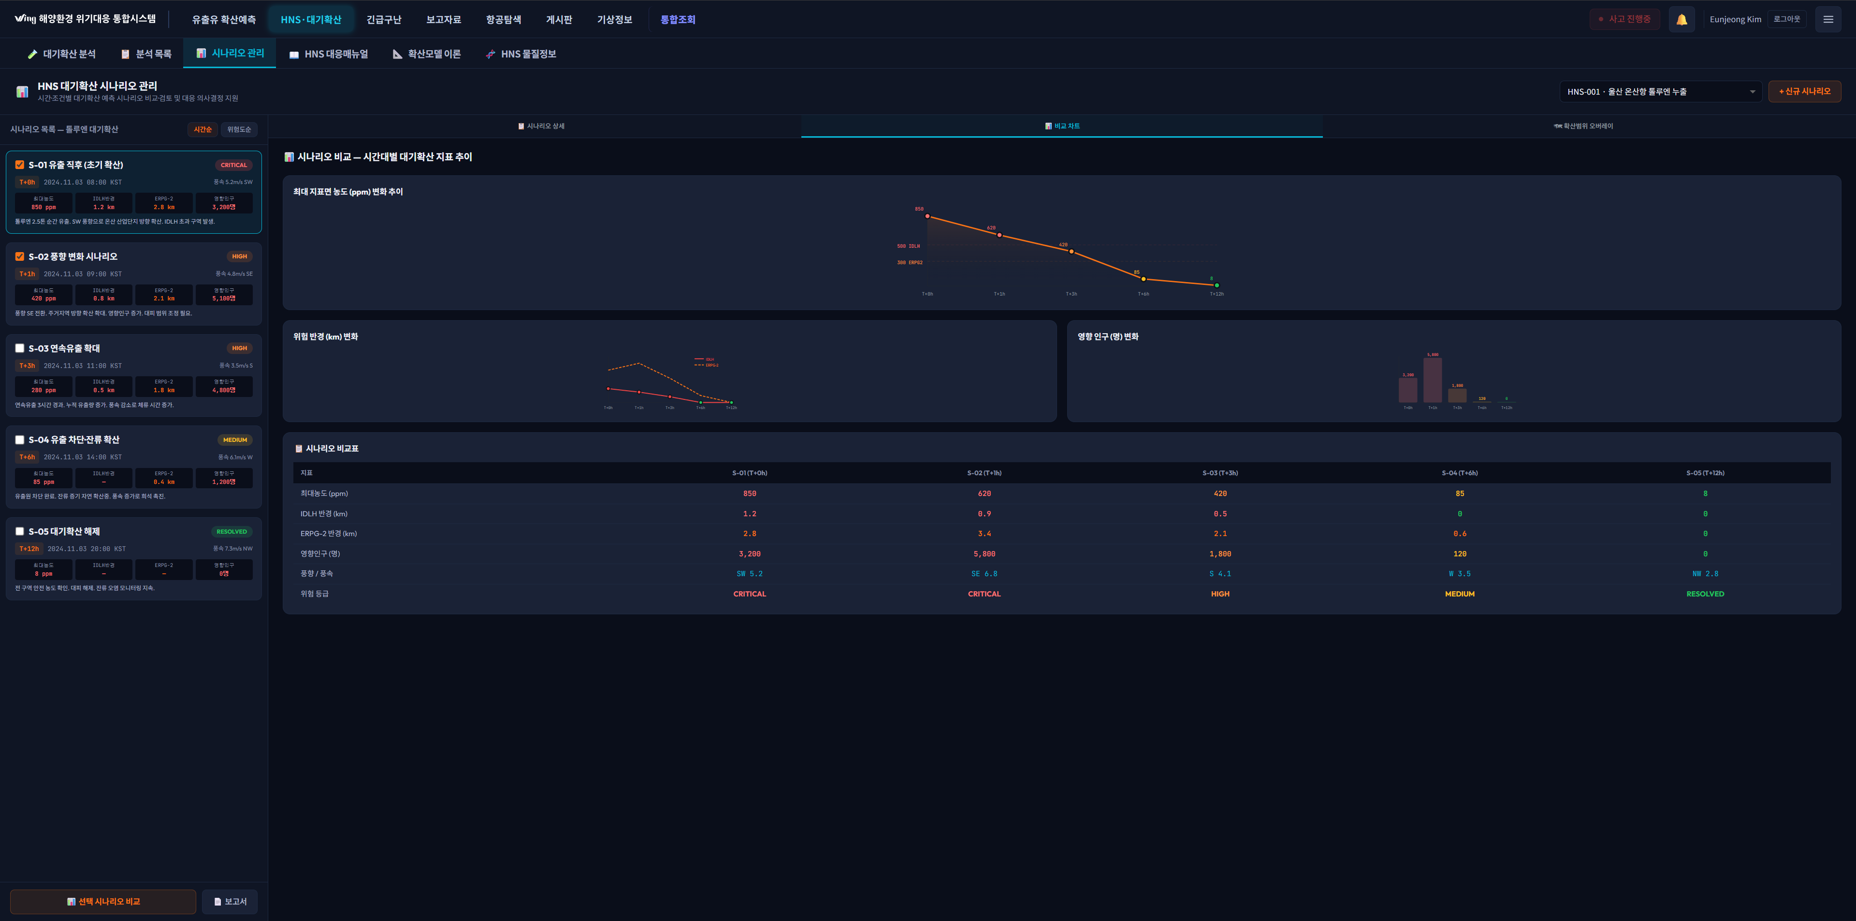Click 선택 시나리오 비교 button
1856x921 pixels.
[103, 902]
